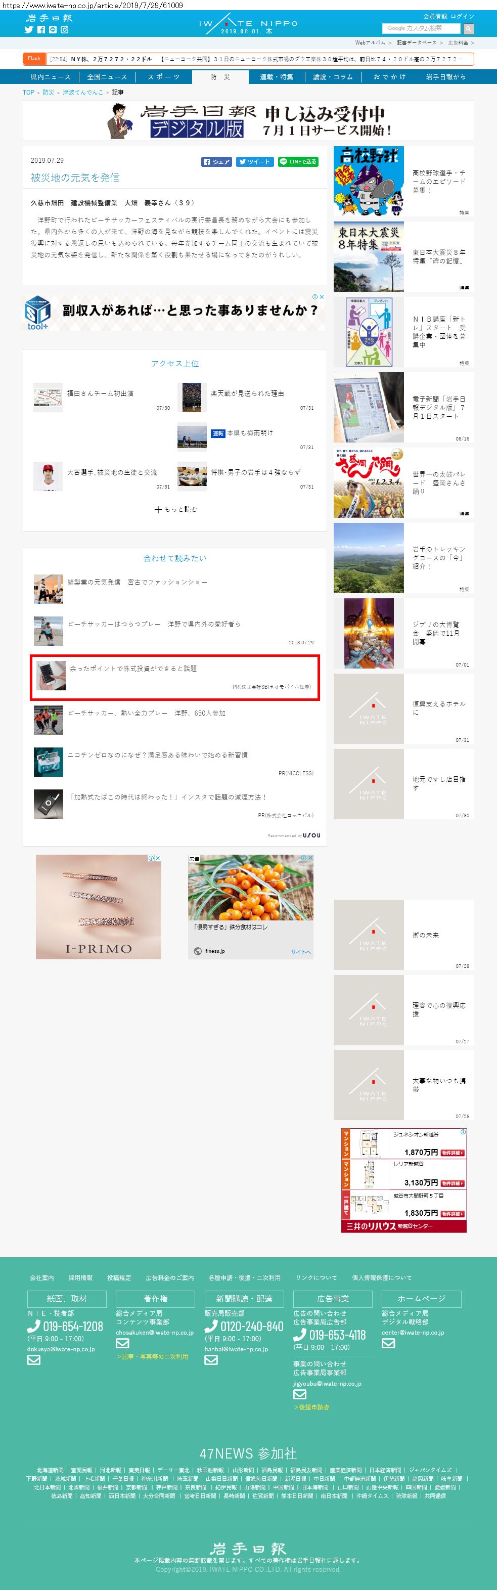This screenshot has width=497, height=1590.
Task: Open the Instagram icon in header
Action: [x=64, y=30]
